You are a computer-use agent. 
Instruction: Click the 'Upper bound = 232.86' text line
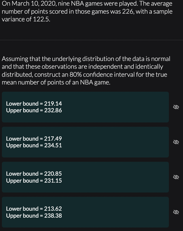34,110
